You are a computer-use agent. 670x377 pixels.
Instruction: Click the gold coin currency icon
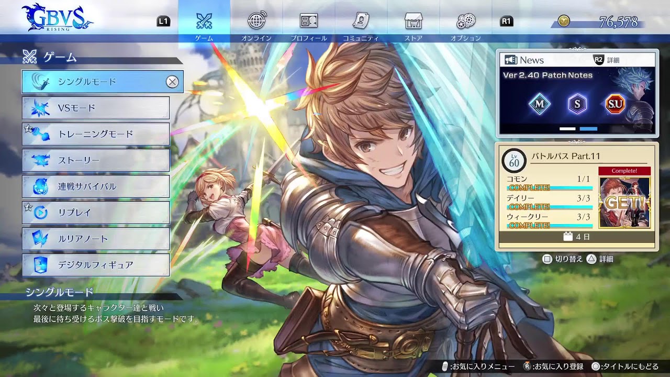tap(564, 21)
